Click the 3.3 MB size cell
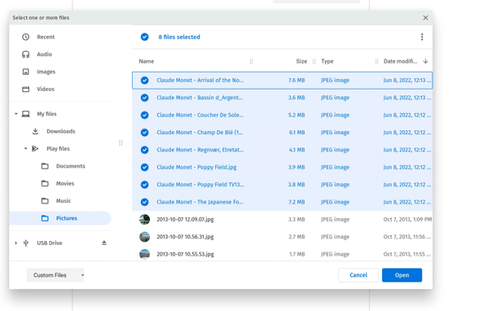The width and height of the screenshot is (479, 311). pyautogui.click(x=297, y=220)
